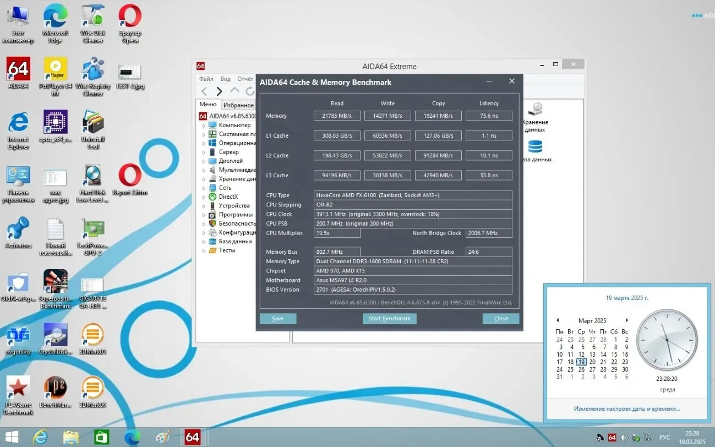This screenshot has width=715, height=447.
Task: Open TechPowerUp GPU-Z desktop shortcut
Action: (92, 236)
